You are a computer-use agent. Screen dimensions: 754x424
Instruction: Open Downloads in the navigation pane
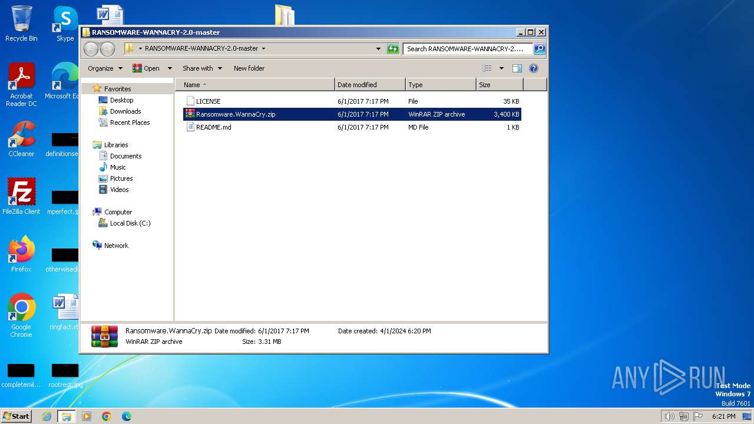pos(125,111)
